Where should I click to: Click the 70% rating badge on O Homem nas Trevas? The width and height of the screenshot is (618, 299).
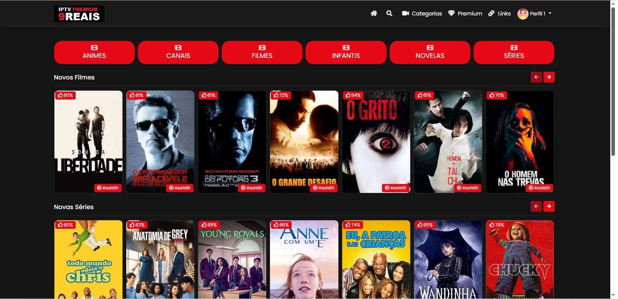click(x=497, y=95)
